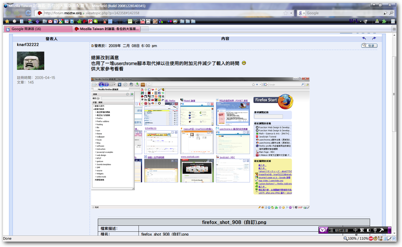The height and width of the screenshot is (247, 402).
Task: Click the Adblock Plus status bar icon
Action: point(371,239)
